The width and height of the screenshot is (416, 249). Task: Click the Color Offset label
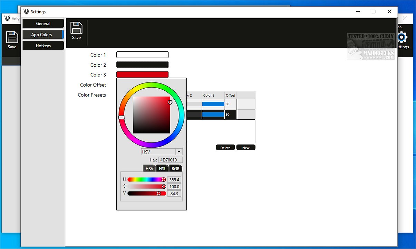coord(93,85)
